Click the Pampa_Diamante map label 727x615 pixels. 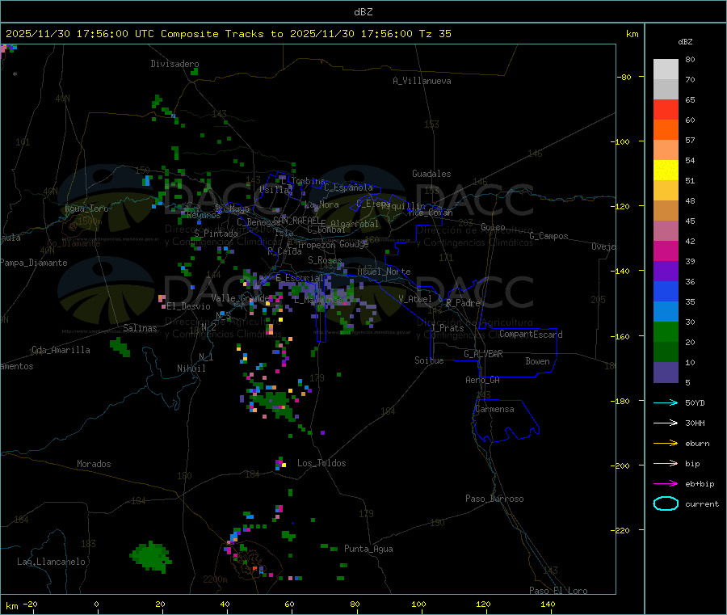(33, 263)
